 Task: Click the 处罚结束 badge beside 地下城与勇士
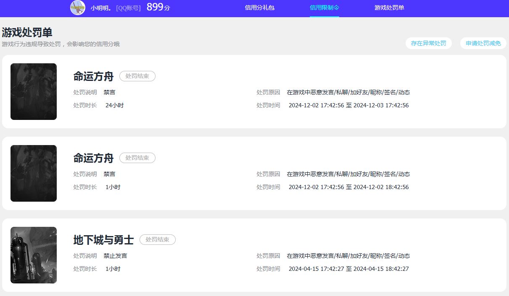coord(158,240)
